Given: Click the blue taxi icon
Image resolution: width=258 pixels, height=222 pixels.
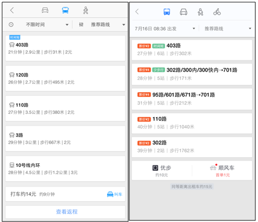Looking at the screenshot, I should point(110,194).
